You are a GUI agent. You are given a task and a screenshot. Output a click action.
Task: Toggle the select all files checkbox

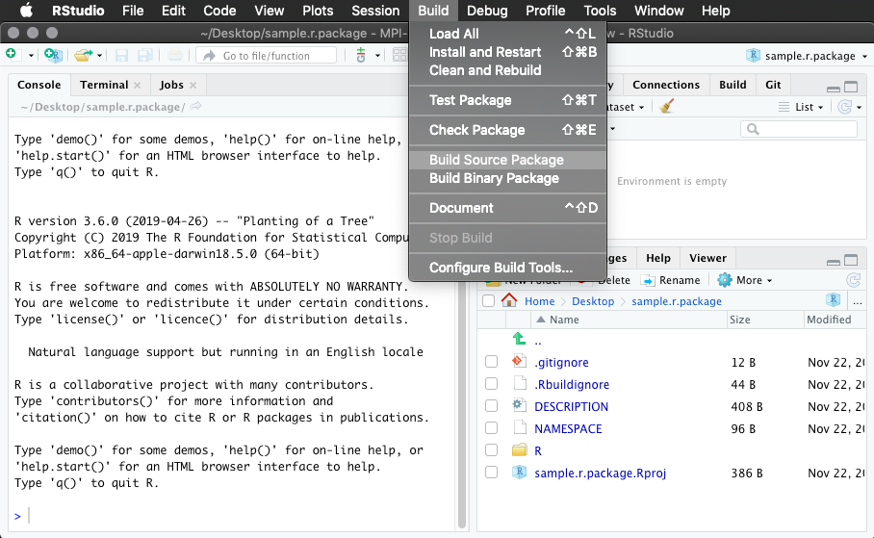point(488,301)
